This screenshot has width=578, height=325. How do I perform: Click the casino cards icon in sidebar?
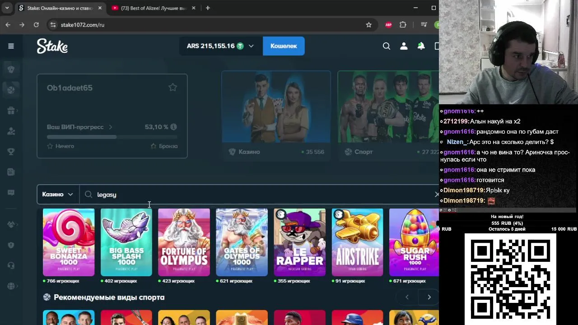[x=11, y=69]
